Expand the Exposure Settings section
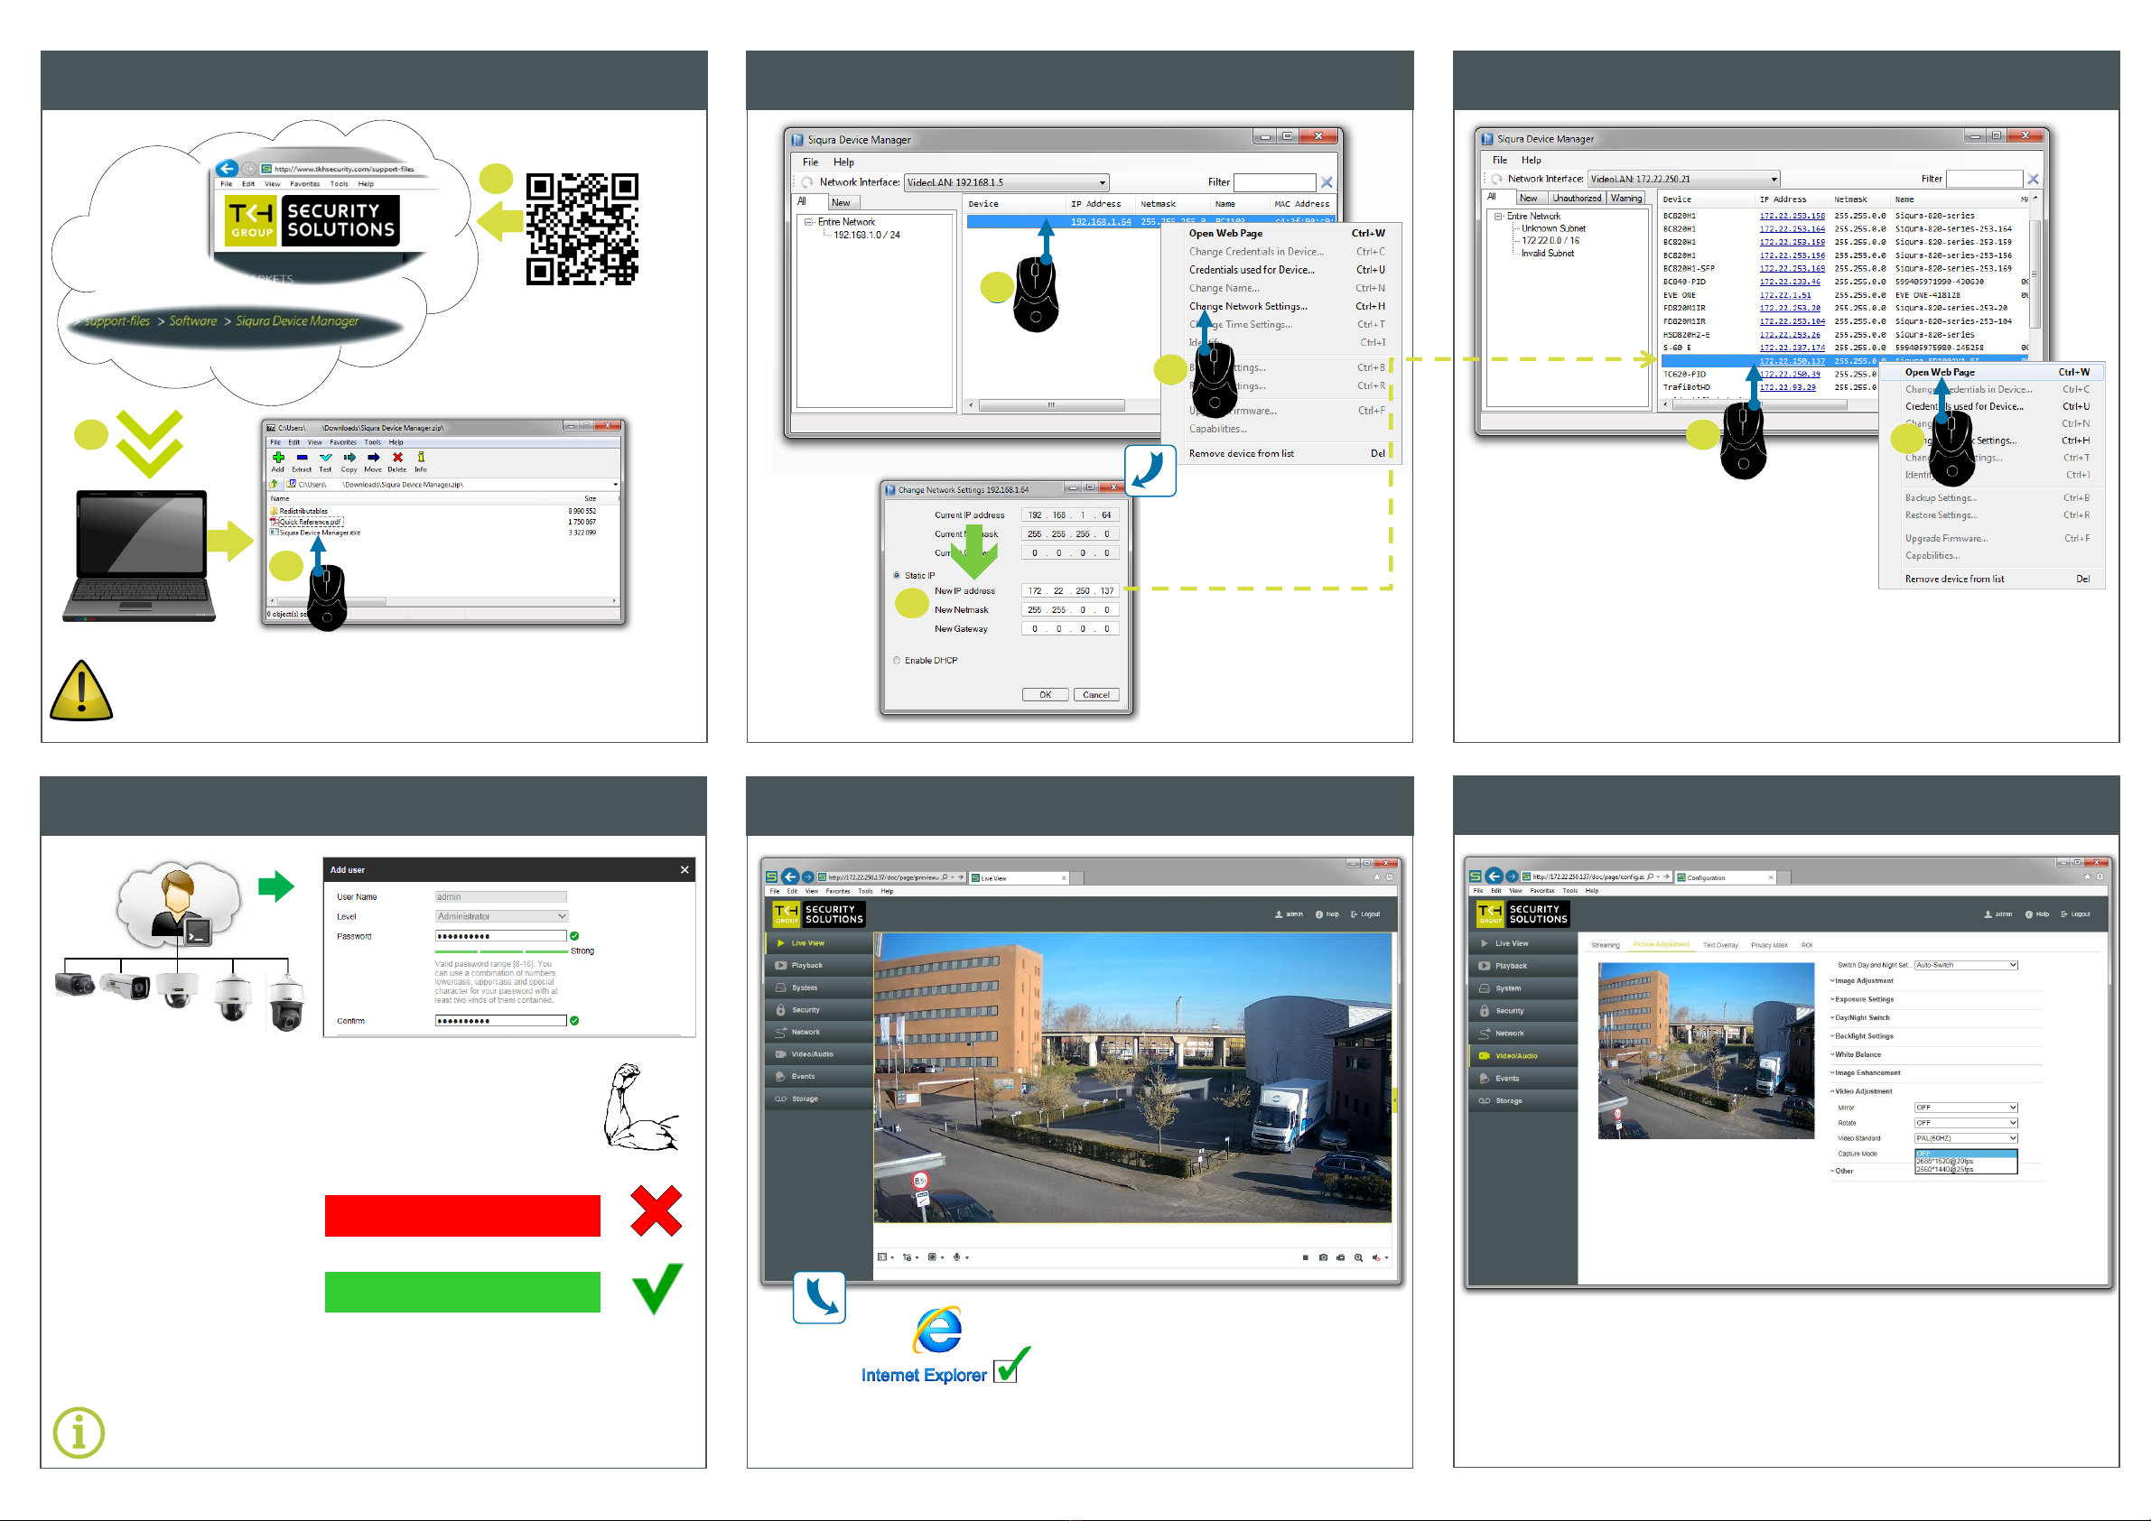This screenshot has height=1521, width=2151. (x=1864, y=999)
